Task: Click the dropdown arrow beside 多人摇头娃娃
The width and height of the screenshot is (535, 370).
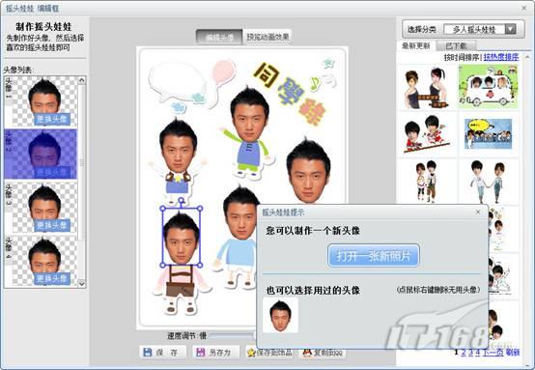Action: pos(511,29)
